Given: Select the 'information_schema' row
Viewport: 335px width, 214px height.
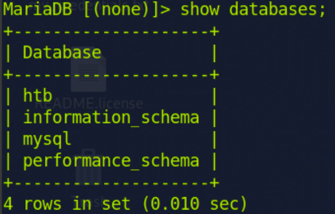Looking at the screenshot, I should tap(111, 117).
